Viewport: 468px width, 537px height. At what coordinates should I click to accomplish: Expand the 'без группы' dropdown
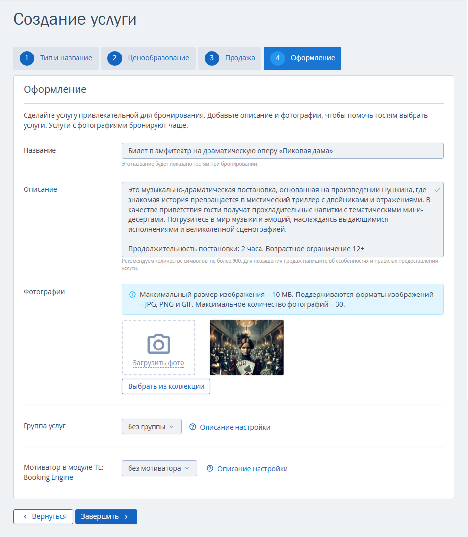(x=151, y=427)
